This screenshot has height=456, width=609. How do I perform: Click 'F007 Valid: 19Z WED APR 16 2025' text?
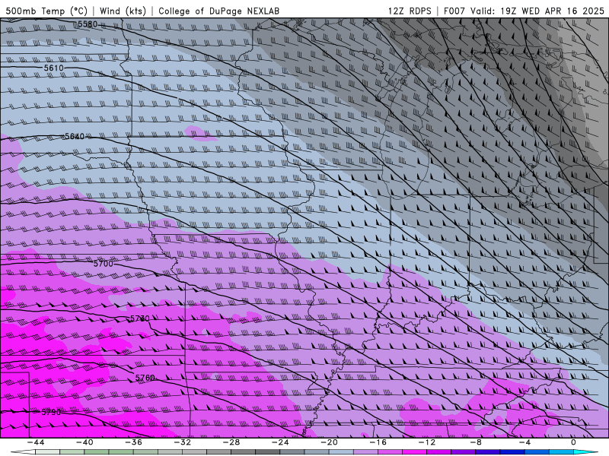[524, 11]
